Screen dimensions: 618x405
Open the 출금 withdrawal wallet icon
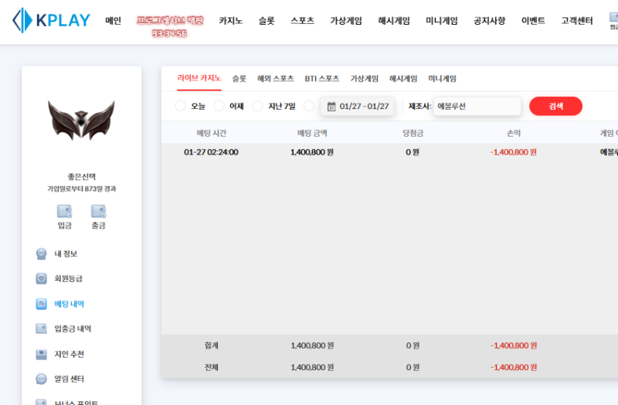pos(98,211)
